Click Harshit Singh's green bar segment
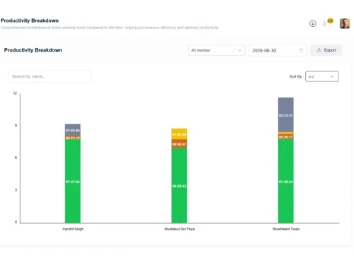 point(73,182)
